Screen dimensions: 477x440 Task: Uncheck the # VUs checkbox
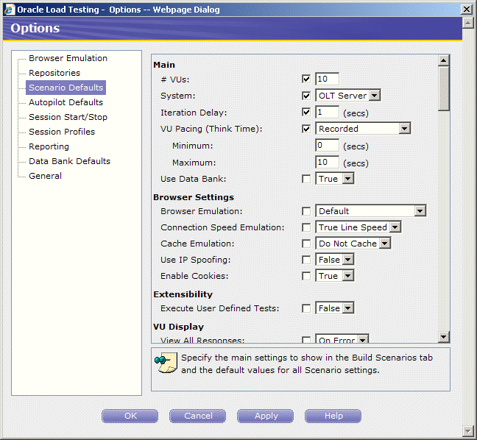point(306,79)
